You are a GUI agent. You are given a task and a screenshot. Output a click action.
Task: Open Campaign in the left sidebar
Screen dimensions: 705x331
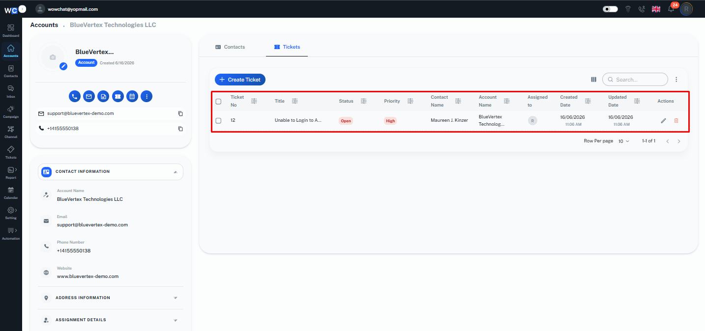11,111
